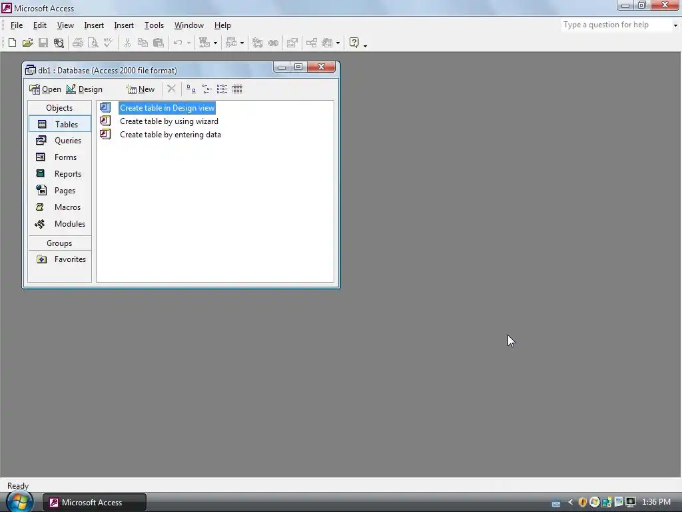The image size is (682, 512).
Task: Click the Analyze toolbar icon
Action: click(231, 43)
